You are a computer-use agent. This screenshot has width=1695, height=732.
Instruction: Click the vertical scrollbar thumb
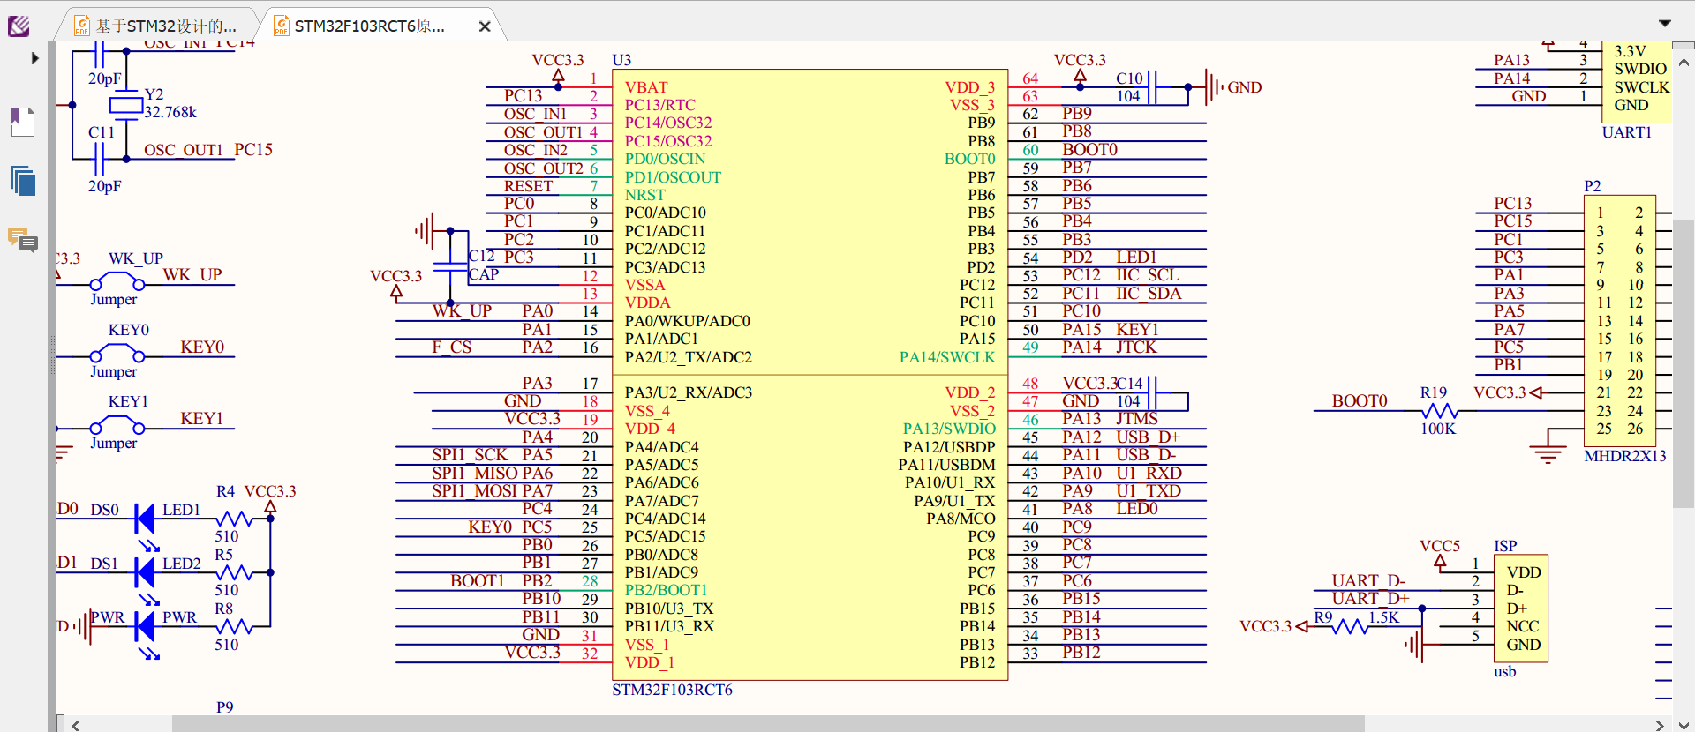coord(1684,363)
